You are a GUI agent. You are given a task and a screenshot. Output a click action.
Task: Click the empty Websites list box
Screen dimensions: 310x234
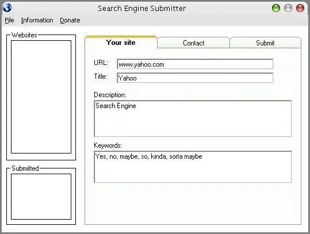pyautogui.click(x=41, y=97)
